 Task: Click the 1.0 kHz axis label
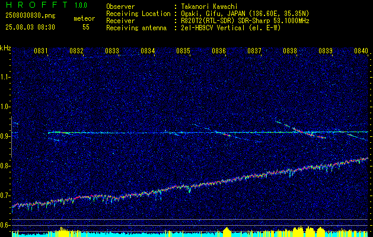coord(5,107)
